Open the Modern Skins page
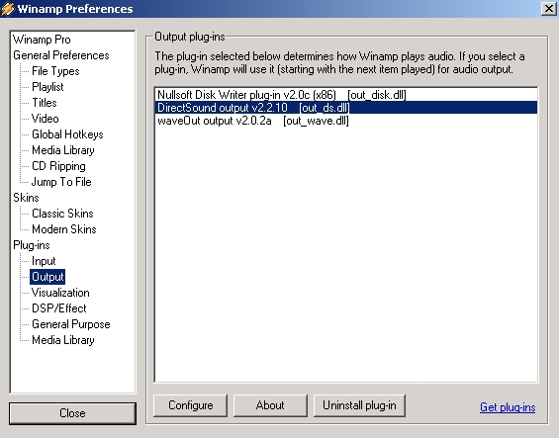 (64, 229)
